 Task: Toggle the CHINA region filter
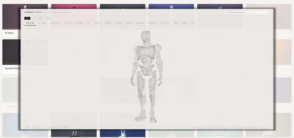(x=40, y=18)
